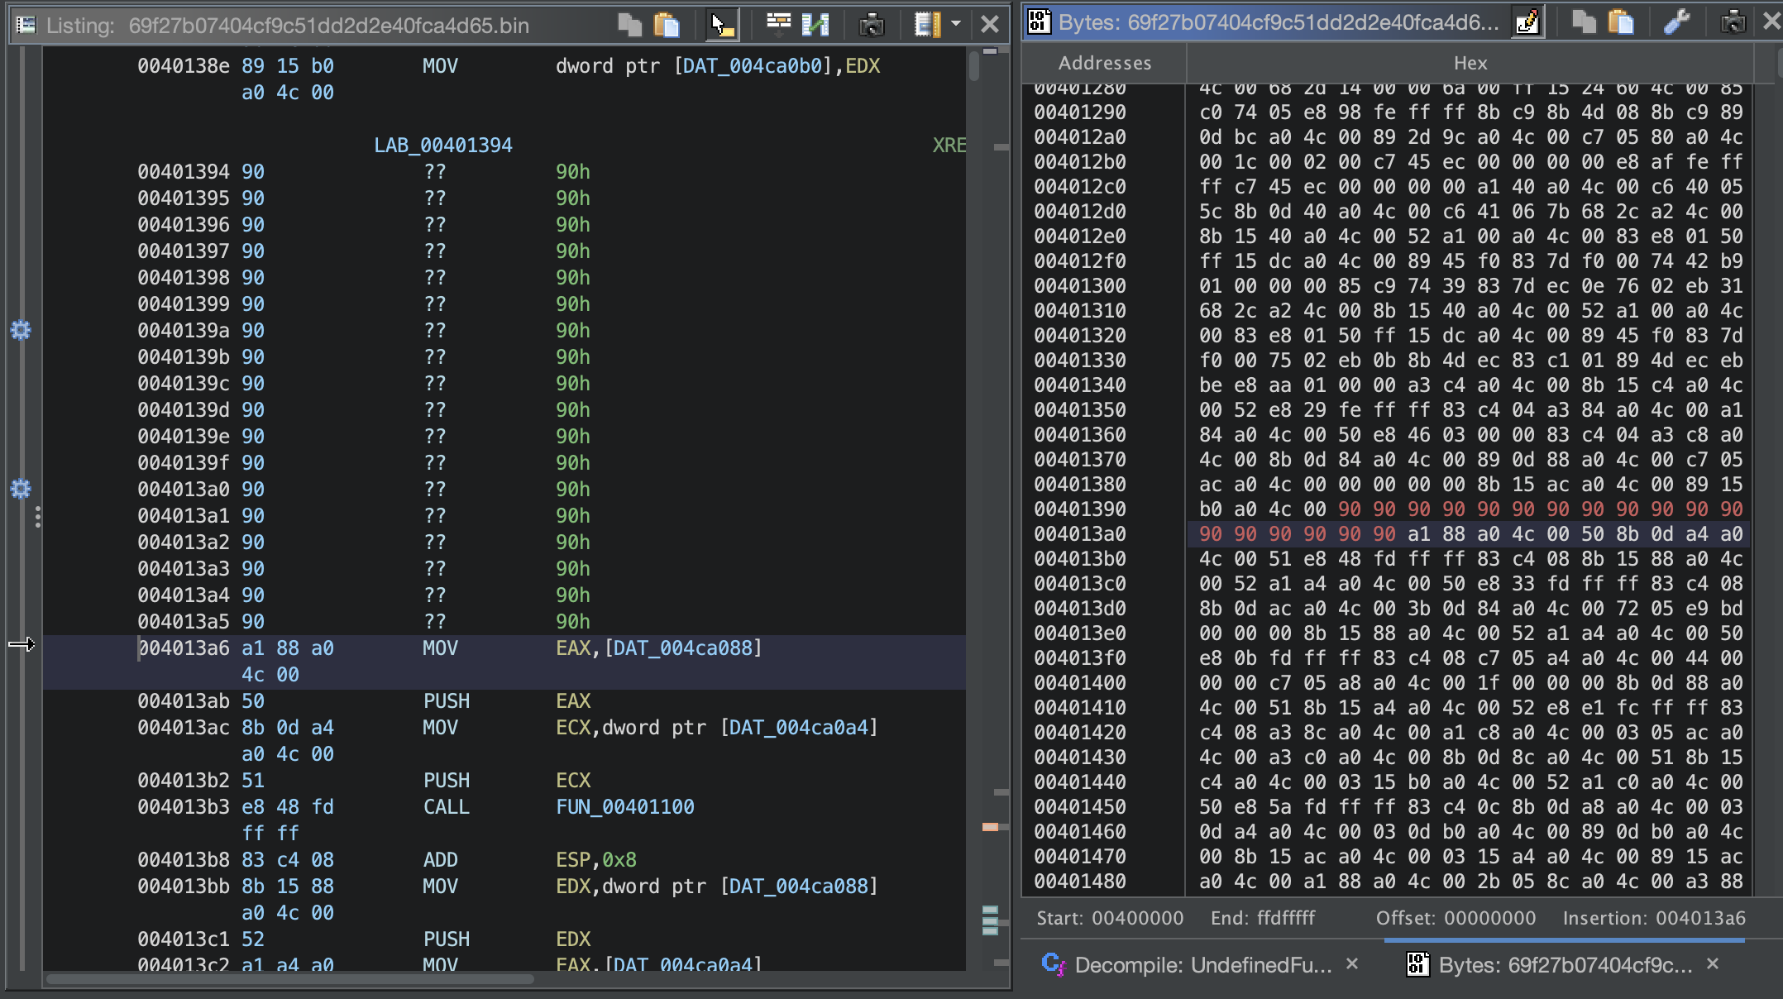The image size is (1783, 999).
Task: Click the Hex column header
Action: [1470, 63]
